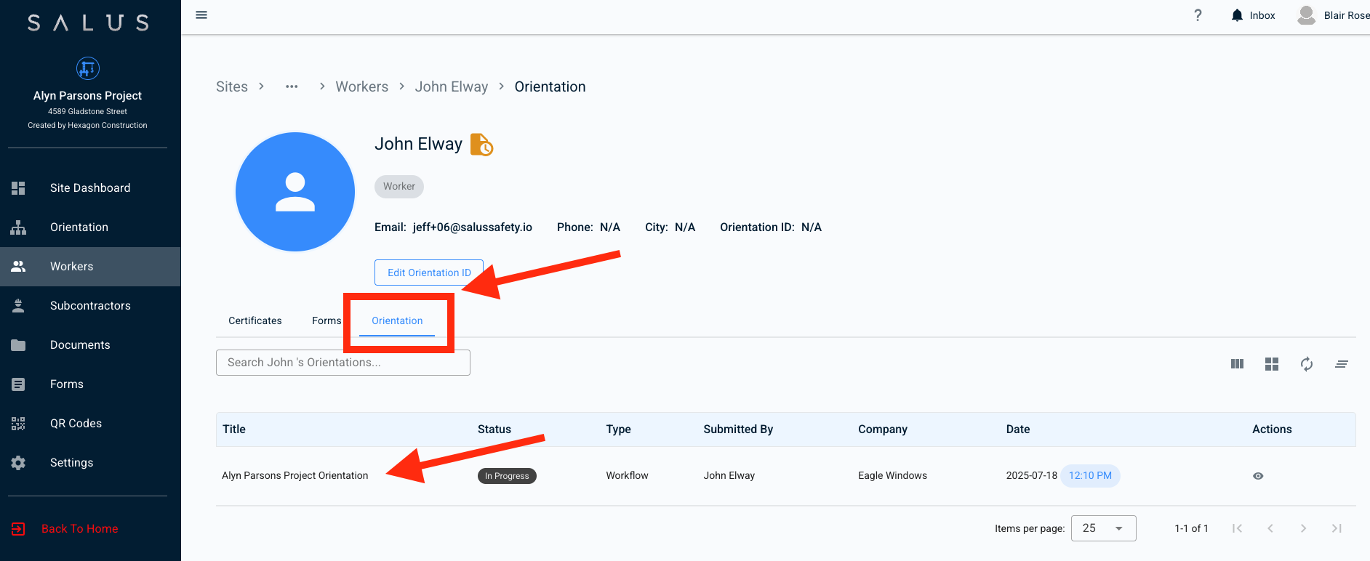Go Back To Home link
1370x561 pixels.
(x=79, y=528)
